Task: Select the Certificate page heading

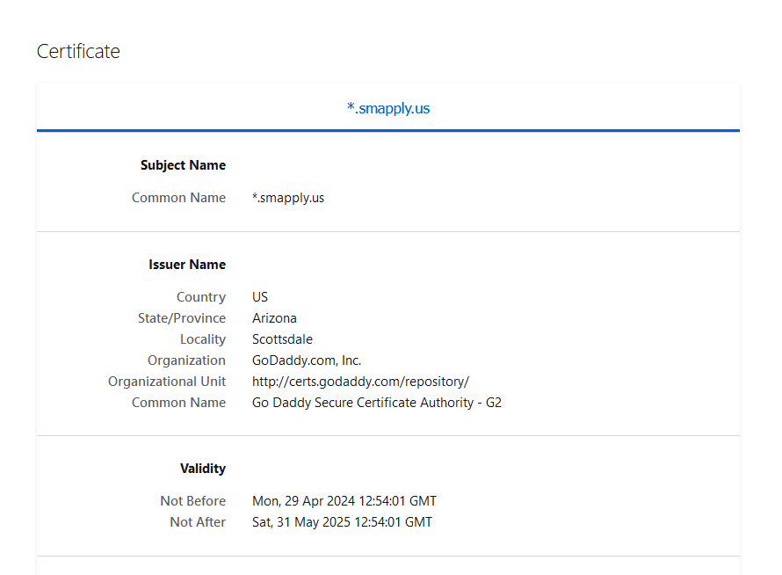Action: [x=77, y=51]
